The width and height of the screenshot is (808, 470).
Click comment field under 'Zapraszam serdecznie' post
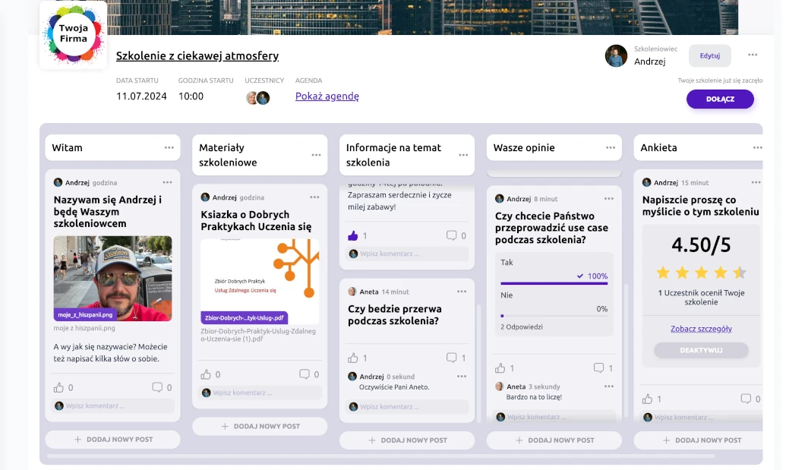[x=407, y=254]
